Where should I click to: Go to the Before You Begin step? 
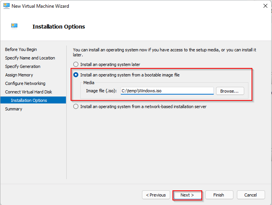pos(21,49)
